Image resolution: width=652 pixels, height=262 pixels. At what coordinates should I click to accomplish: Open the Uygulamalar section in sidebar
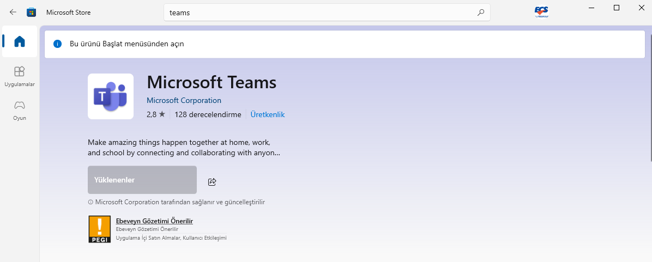click(20, 76)
